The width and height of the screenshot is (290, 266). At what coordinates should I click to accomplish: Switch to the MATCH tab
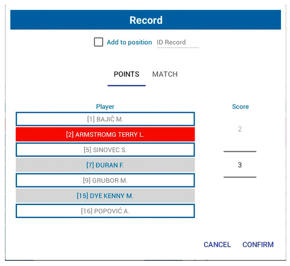click(165, 74)
